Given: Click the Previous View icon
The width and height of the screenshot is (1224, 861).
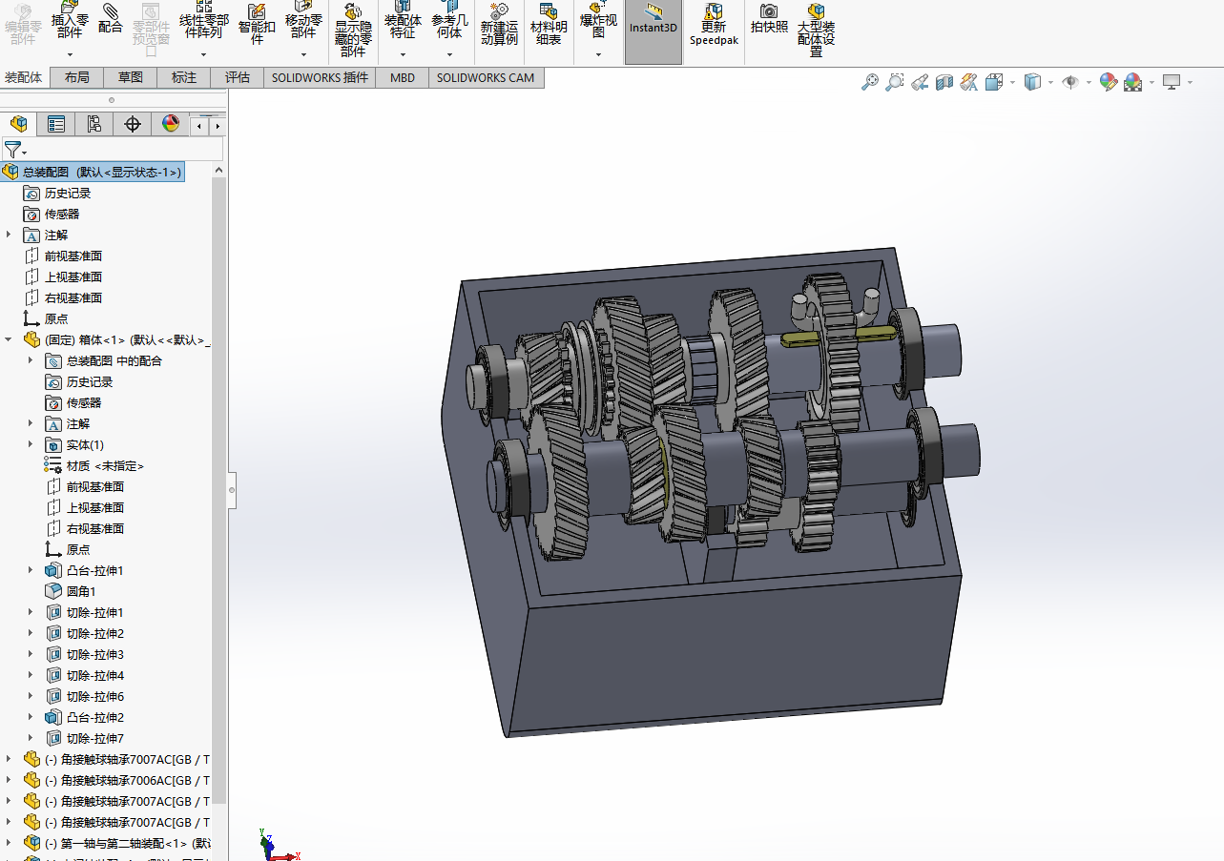Looking at the screenshot, I should pos(920,83).
